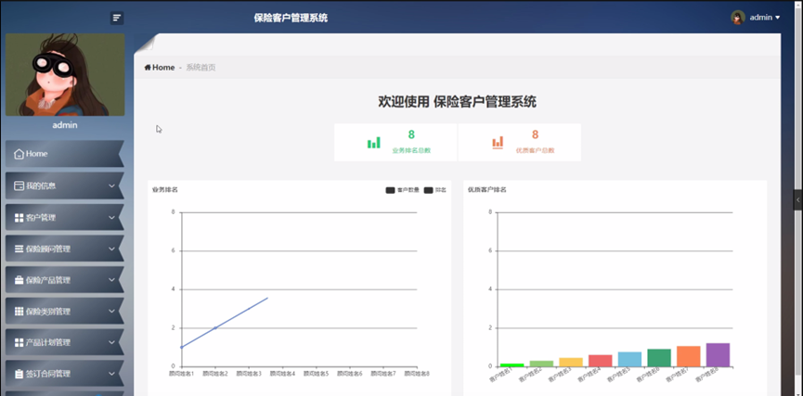Click the orange 客户姓名7 bar
The height and width of the screenshot is (396, 803).
point(689,357)
